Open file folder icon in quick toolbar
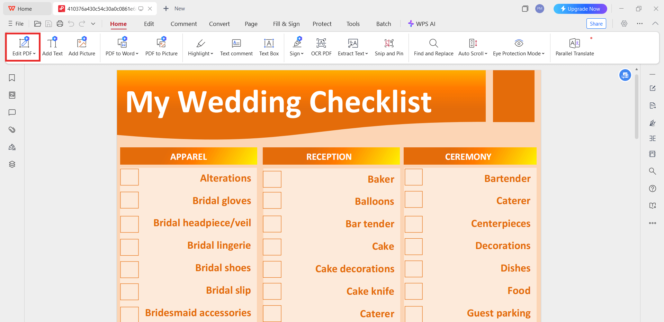The image size is (664, 322). coord(38,24)
